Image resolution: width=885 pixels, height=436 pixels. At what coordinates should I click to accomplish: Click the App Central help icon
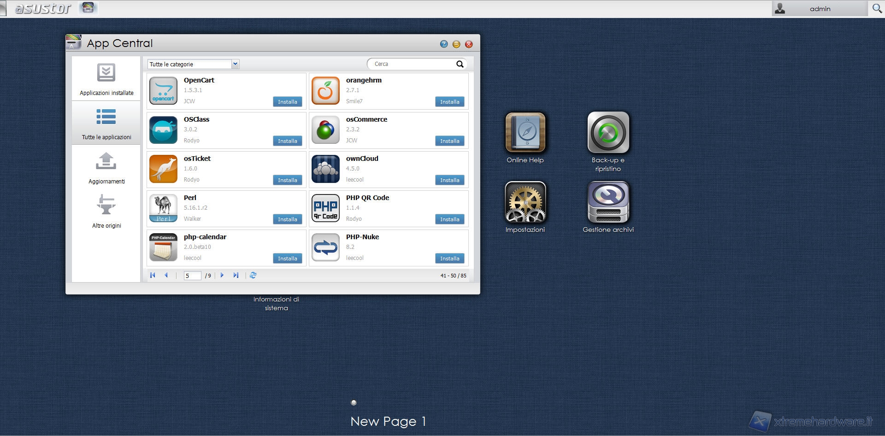[443, 44]
